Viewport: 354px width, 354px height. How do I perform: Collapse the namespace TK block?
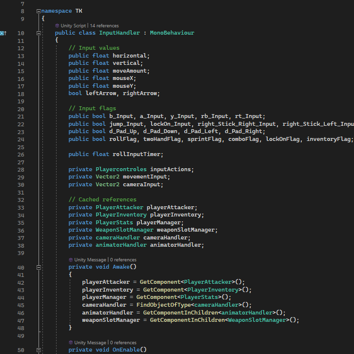pos(39,11)
